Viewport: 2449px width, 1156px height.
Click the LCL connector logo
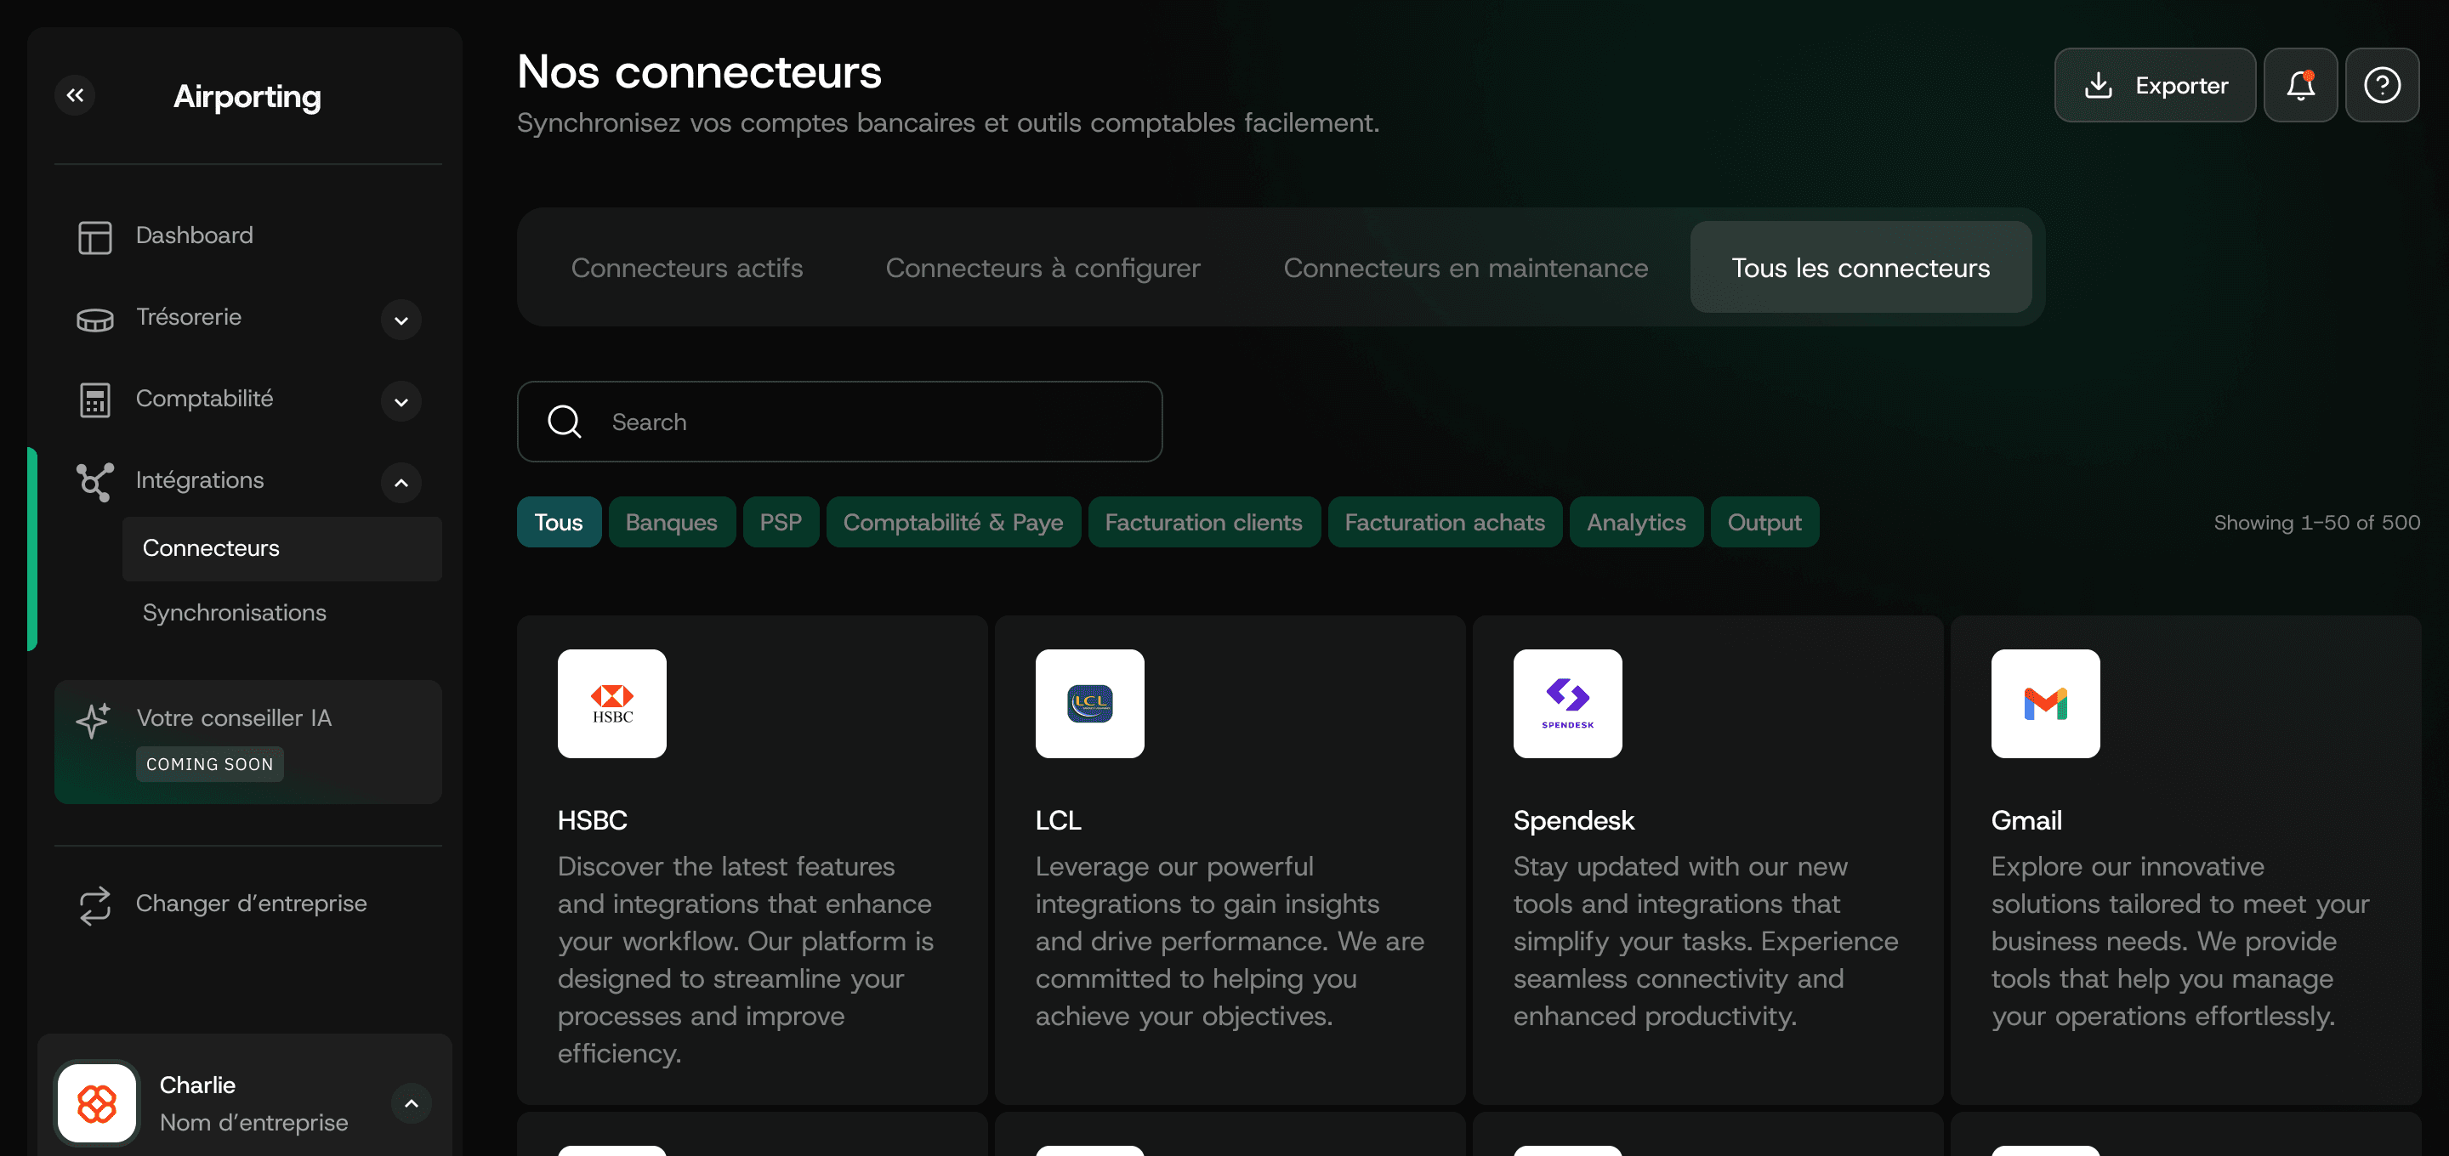[1089, 704]
